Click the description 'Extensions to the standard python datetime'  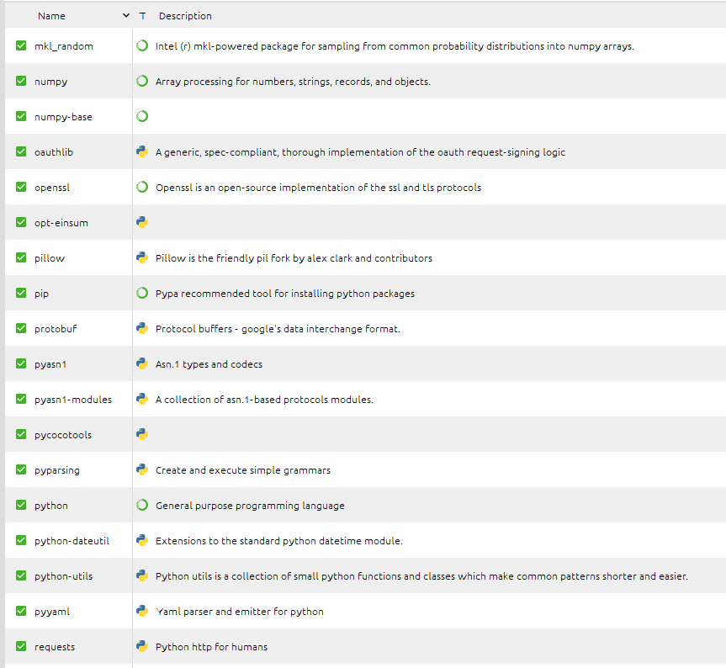(279, 541)
